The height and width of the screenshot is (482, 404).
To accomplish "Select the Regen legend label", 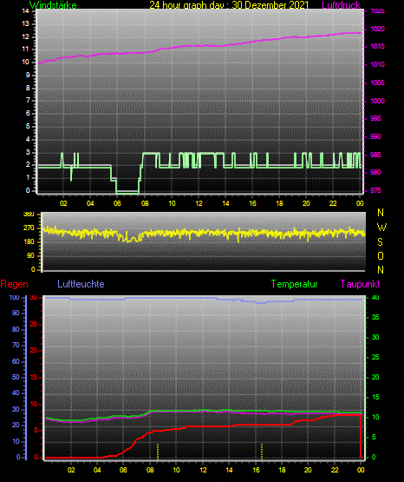I will 15,284.
